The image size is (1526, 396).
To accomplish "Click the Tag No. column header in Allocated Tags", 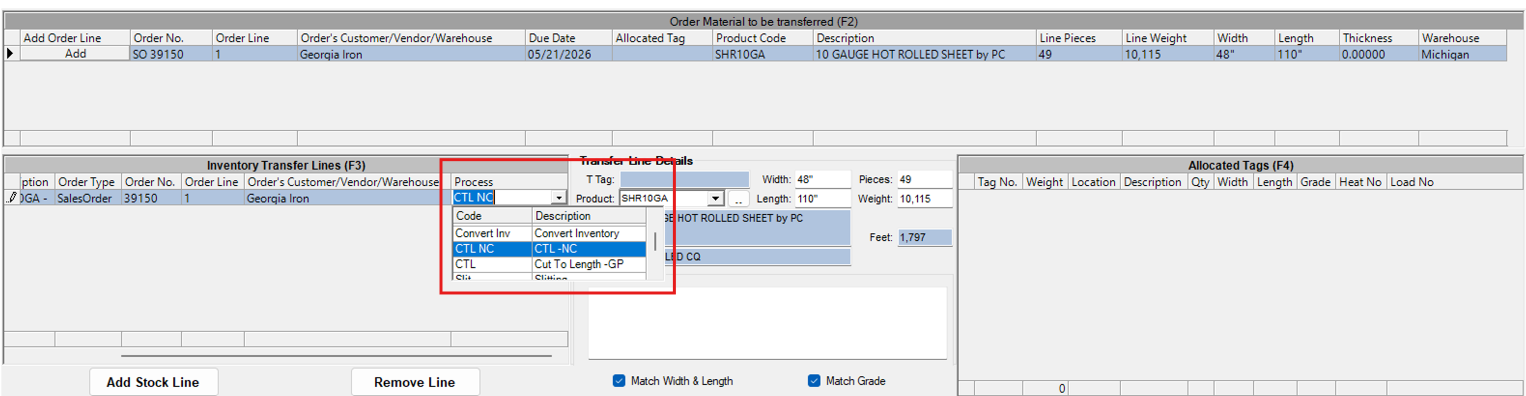I will tap(998, 182).
